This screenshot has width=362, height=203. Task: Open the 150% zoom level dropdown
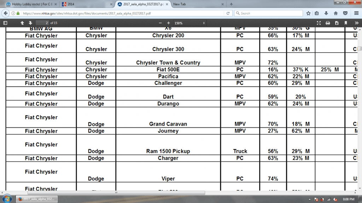point(189,23)
